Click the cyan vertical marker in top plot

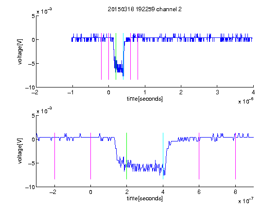click(123, 56)
